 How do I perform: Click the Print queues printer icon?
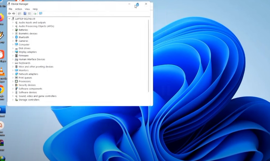click(16, 78)
